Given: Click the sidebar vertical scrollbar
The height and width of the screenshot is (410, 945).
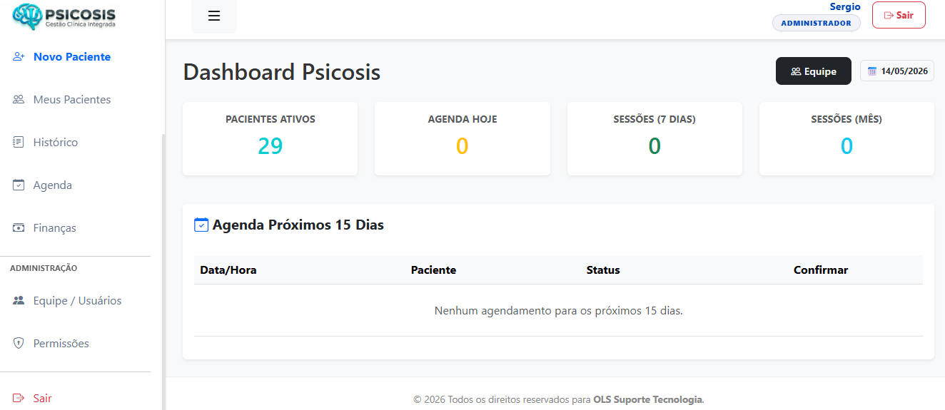Looking at the screenshot, I should tap(163, 271).
